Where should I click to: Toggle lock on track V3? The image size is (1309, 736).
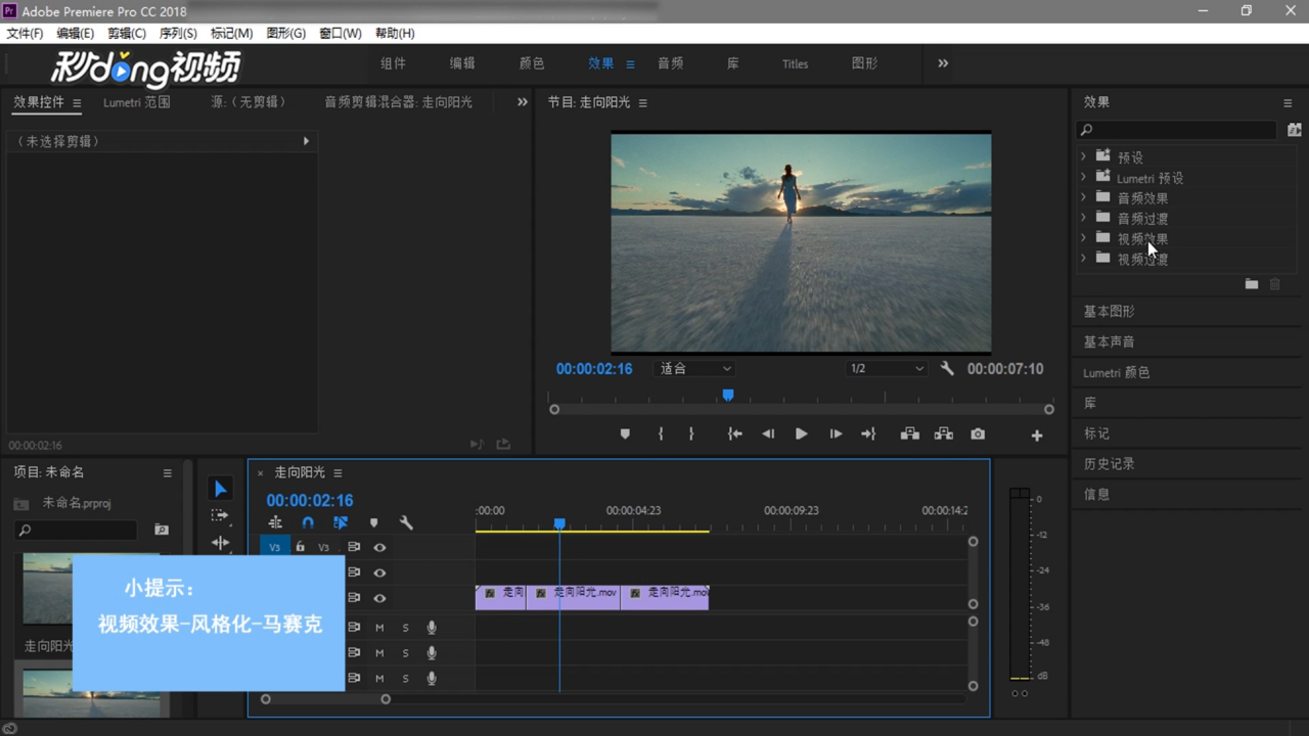[300, 547]
